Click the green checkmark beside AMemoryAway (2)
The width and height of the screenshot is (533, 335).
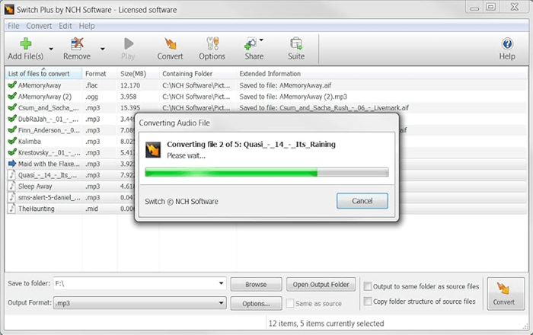pos(12,96)
